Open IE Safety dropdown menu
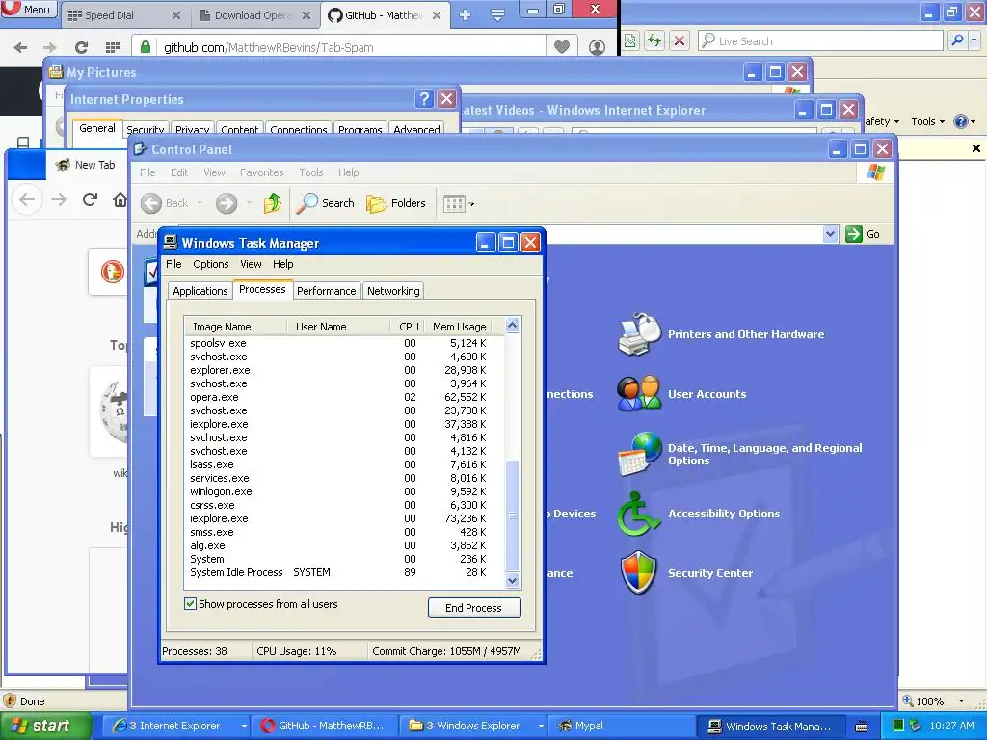Image resolution: width=987 pixels, height=740 pixels. pyautogui.click(x=882, y=121)
